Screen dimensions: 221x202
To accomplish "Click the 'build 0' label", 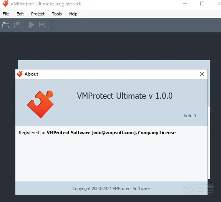I will pos(190,116).
